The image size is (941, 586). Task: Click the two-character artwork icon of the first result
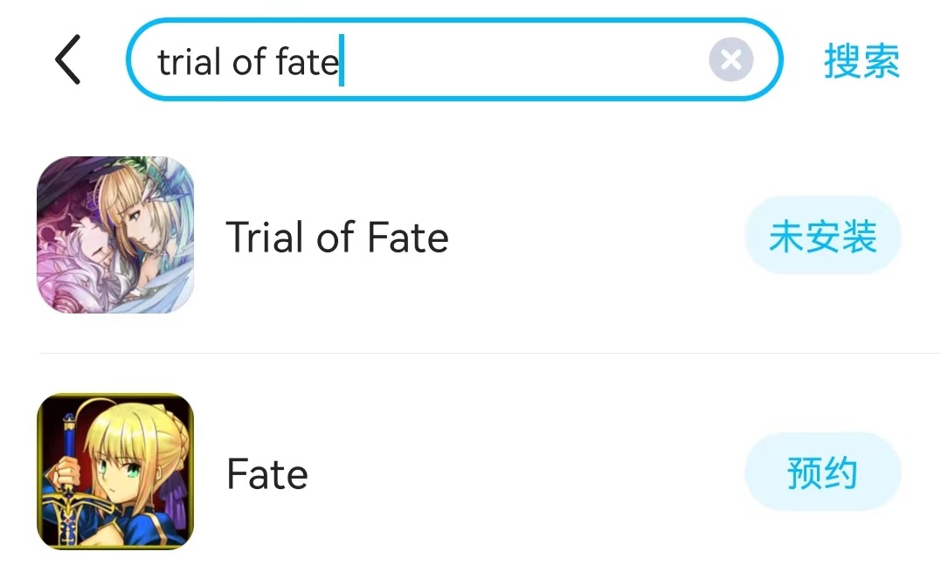[115, 235]
